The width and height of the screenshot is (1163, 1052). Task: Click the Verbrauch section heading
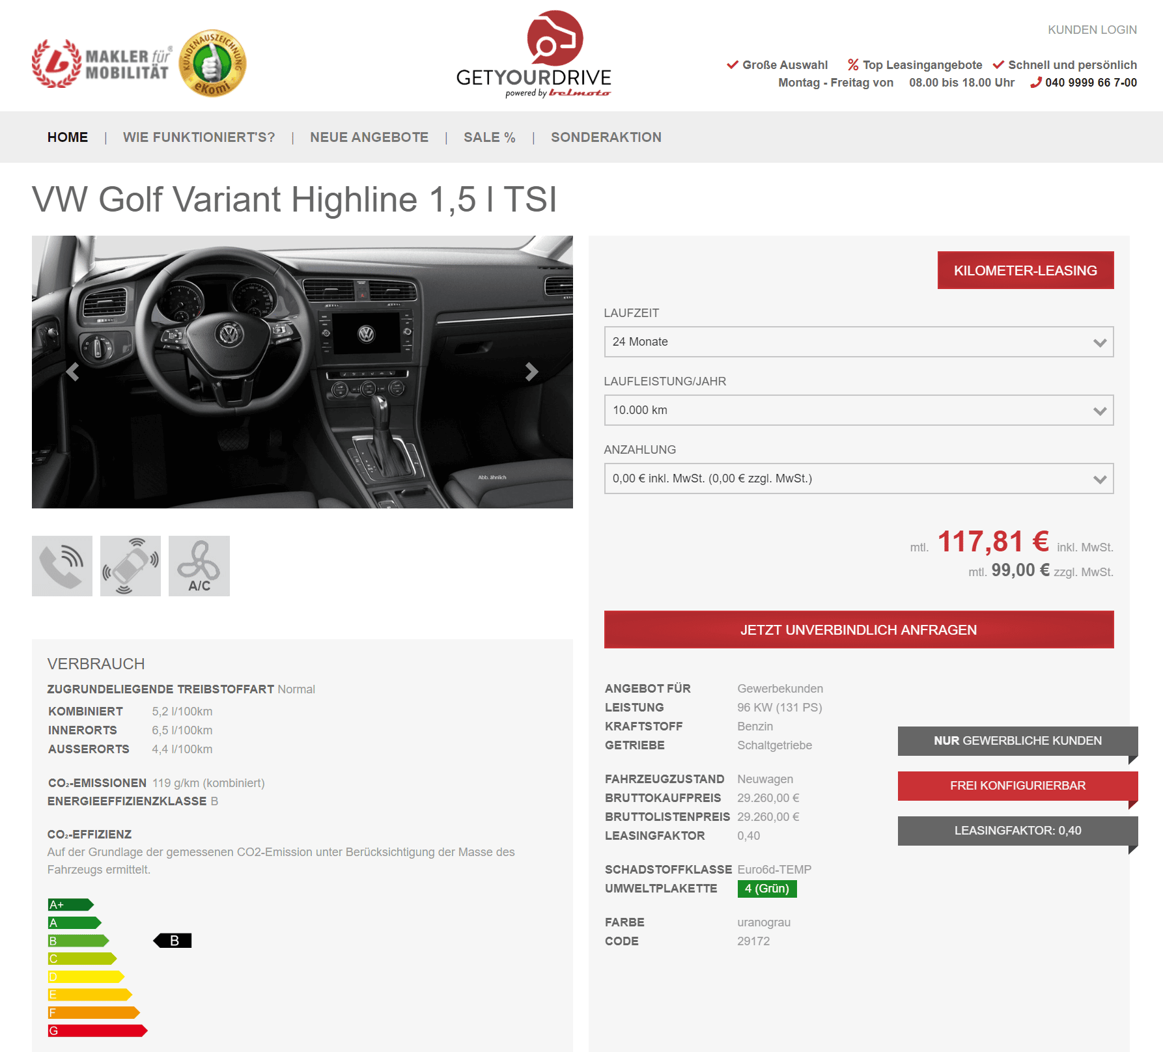click(x=96, y=664)
